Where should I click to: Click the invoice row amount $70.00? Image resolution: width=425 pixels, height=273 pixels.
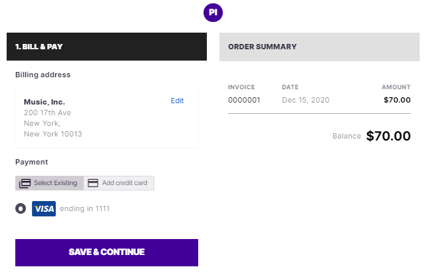pos(397,101)
